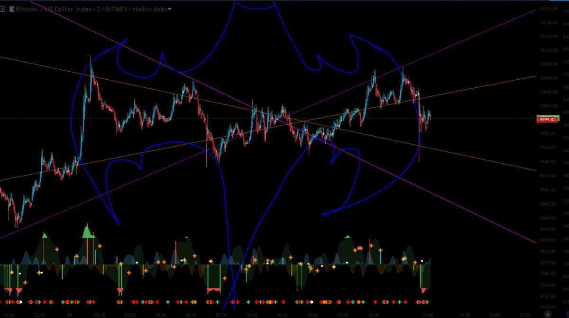Image resolution: width=569 pixels, height=318 pixels.
Task: Click the 10020.00 price axis label
Action: tap(549, 106)
